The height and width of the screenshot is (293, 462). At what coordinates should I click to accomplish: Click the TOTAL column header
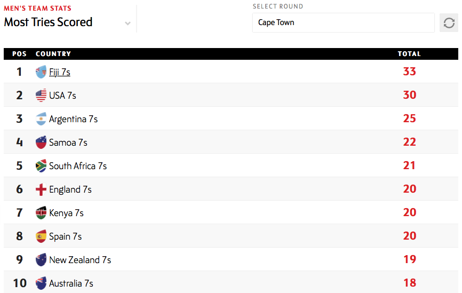pos(409,54)
